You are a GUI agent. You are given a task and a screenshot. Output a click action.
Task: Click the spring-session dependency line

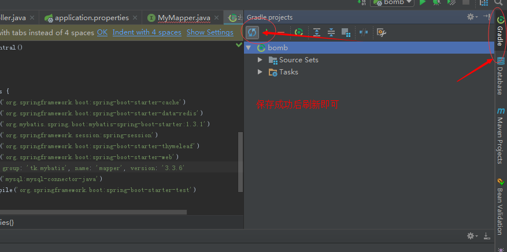[x=79, y=135]
